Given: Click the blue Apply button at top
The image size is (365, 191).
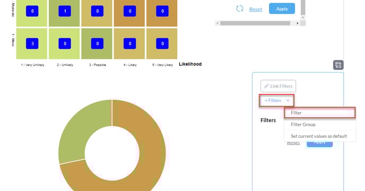Looking at the screenshot, I should 282,8.
